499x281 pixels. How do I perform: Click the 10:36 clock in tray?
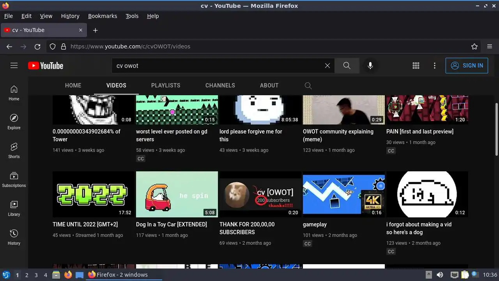pos(490,275)
